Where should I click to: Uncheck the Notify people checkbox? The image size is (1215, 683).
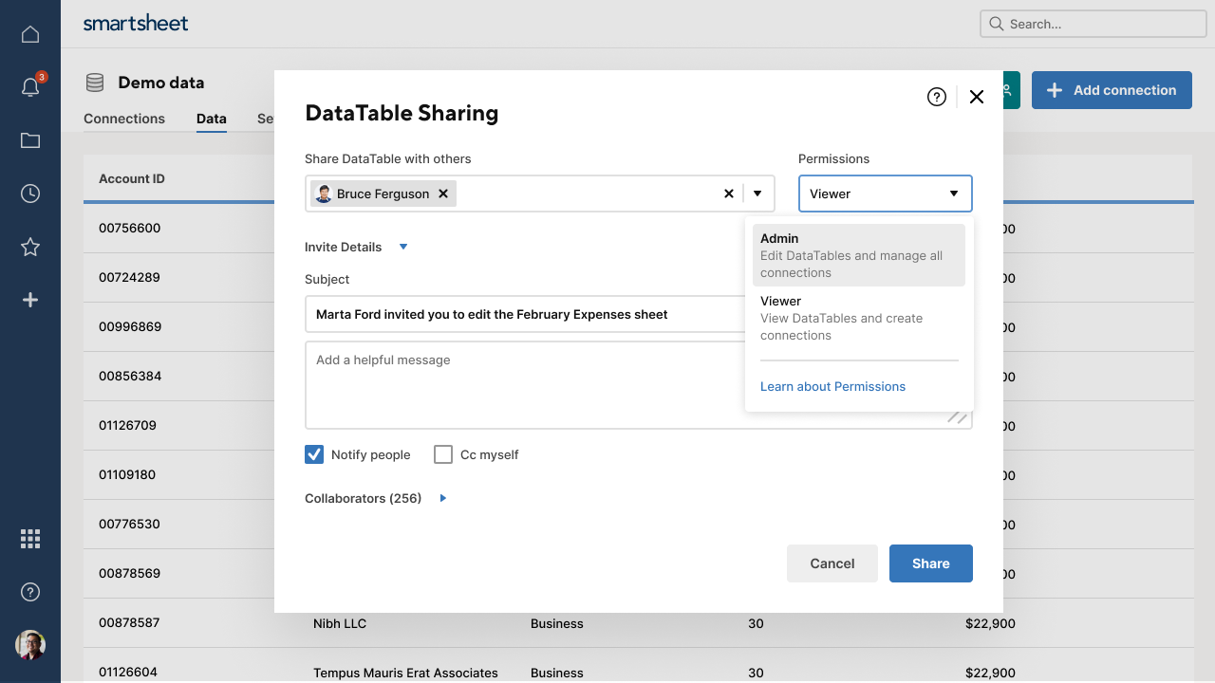point(314,454)
